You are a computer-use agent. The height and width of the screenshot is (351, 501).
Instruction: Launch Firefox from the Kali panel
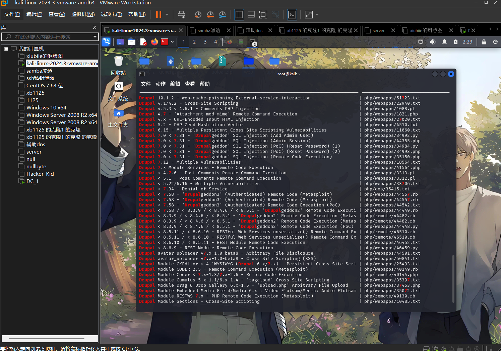[x=154, y=42]
